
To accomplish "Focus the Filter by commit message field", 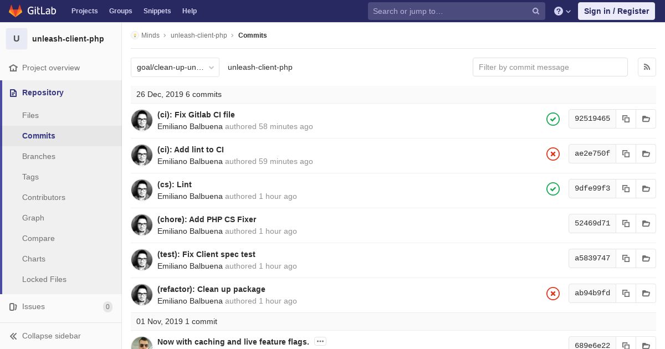I will coord(550,67).
